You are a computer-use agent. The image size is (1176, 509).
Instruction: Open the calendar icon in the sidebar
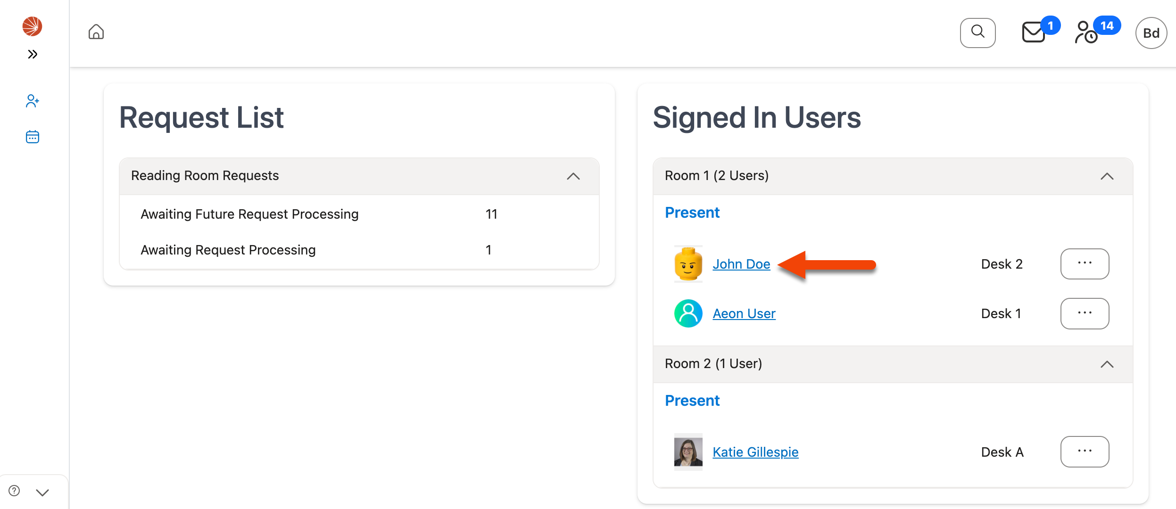point(32,137)
